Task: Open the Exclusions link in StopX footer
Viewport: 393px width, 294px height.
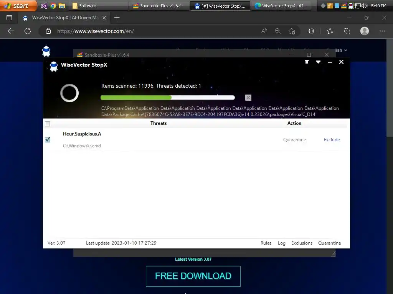Action: tap(302, 243)
